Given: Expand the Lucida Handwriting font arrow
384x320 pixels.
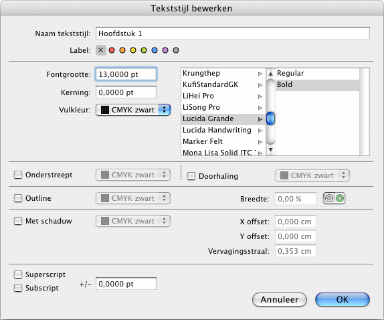Looking at the screenshot, I should (260, 131).
